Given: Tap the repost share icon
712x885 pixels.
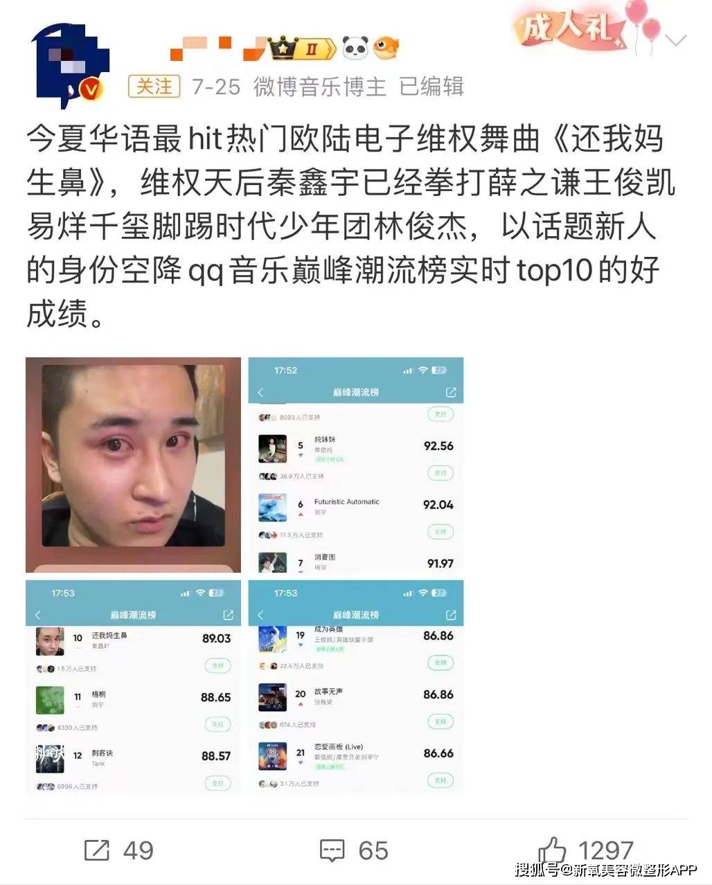Looking at the screenshot, I should point(96,850).
